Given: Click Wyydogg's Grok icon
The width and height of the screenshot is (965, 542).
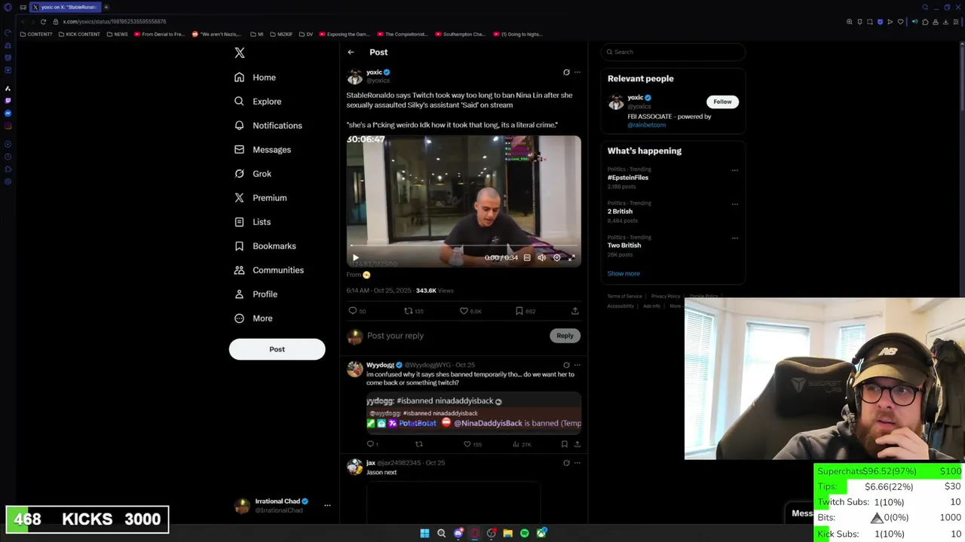Looking at the screenshot, I should click(566, 365).
